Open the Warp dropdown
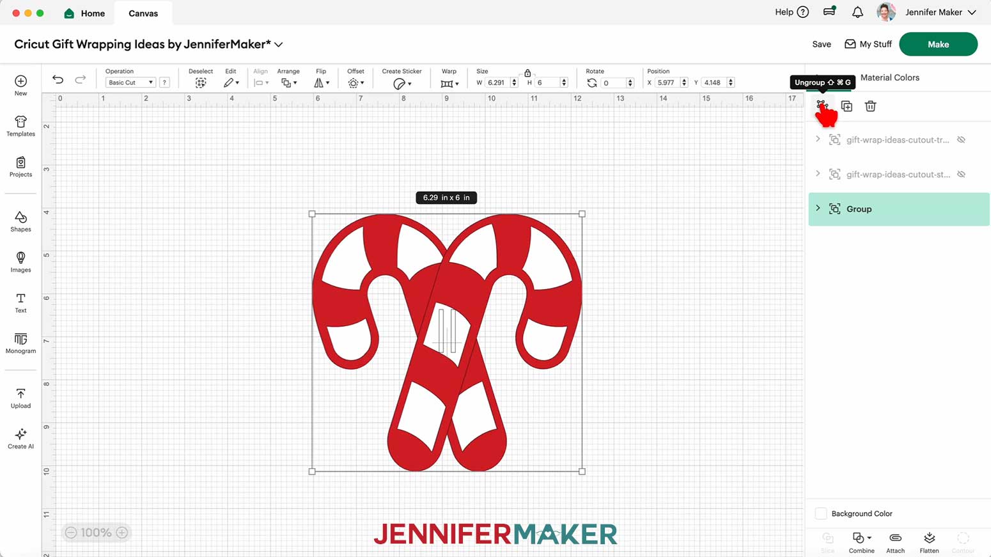The height and width of the screenshot is (557, 991). pyautogui.click(x=449, y=84)
